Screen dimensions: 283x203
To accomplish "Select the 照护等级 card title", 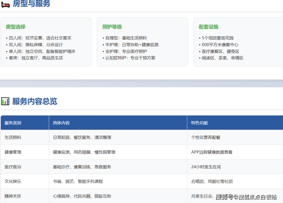I will pos(112,27).
